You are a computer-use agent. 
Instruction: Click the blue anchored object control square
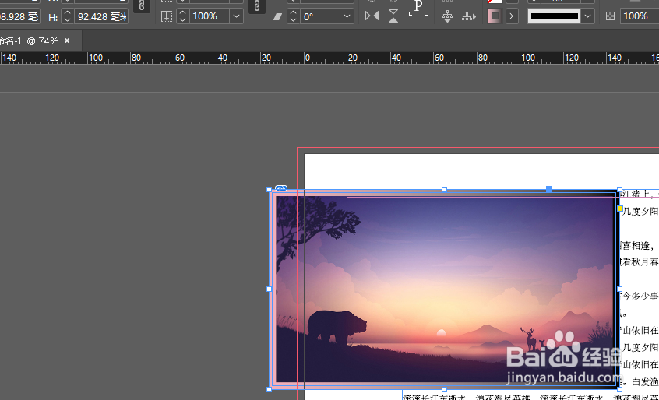click(x=549, y=190)
